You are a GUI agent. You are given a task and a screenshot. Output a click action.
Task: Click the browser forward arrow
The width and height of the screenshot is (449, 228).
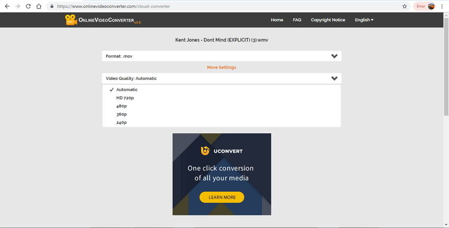pos(18,6)
